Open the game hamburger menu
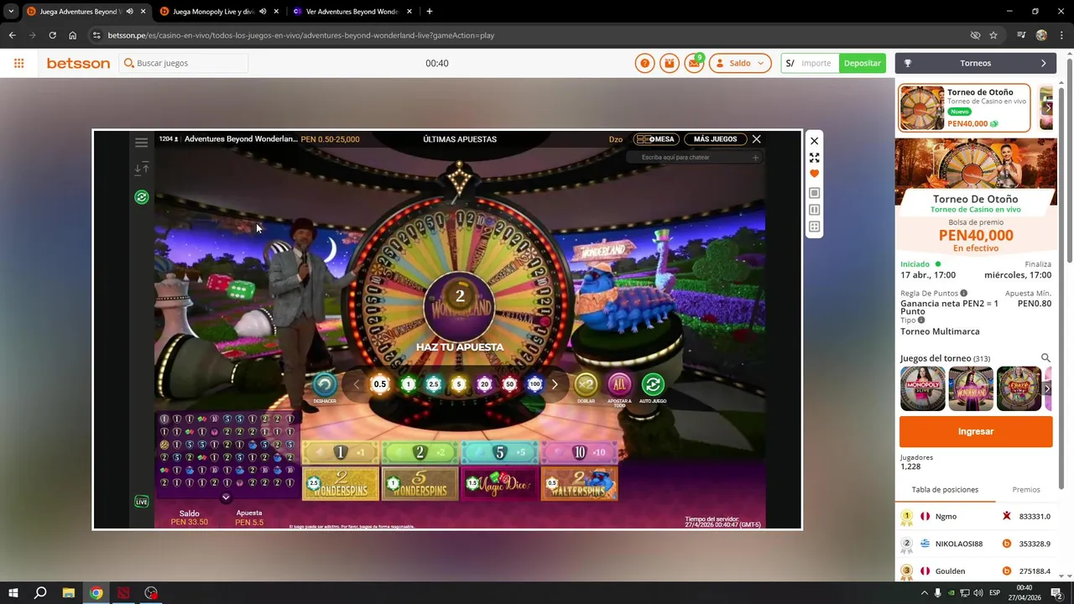 click(x=141, y=143)
